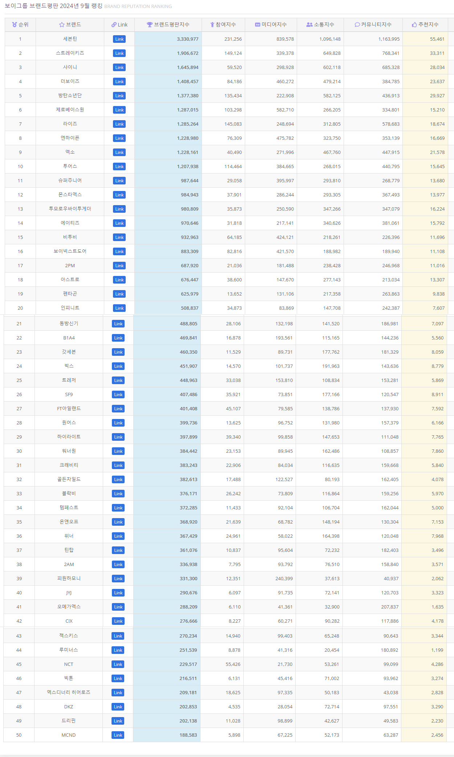Open the Link button for 샤이니
The width and height of the screenshot is (454, 757).
(119, 68)
